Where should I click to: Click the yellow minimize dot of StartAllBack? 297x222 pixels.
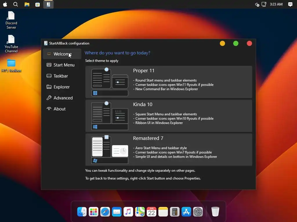point(222,43)
